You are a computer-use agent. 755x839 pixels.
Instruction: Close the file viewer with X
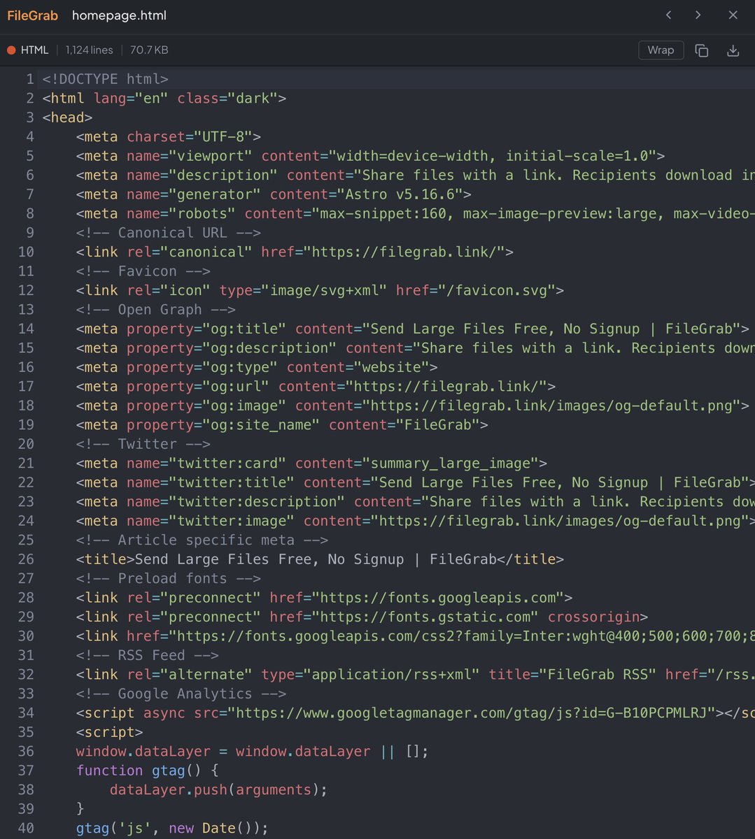tap(733, 15)
